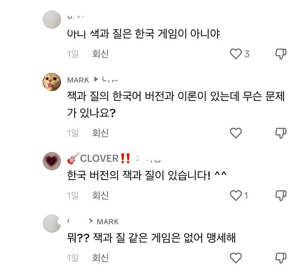Image resolution: width=299 pixels, height=275 pixels.
Task: Like MARK's comment about 한국어 버전
Action: [236, 133]
